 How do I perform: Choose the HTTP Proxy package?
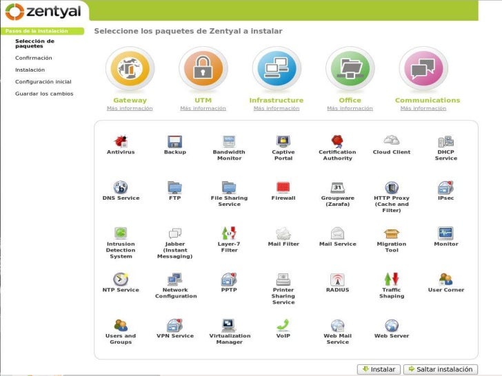coord(392,197)
